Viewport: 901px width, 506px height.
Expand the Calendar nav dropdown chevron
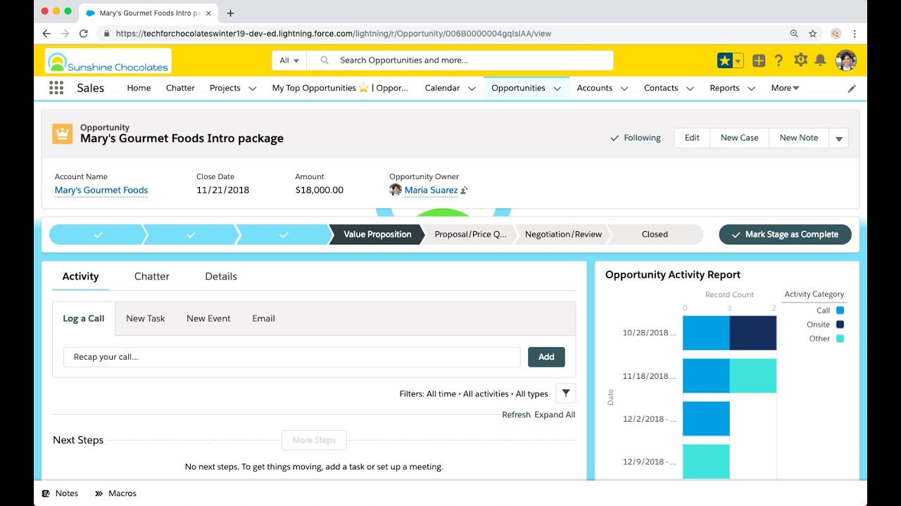(x=472, y=89)
